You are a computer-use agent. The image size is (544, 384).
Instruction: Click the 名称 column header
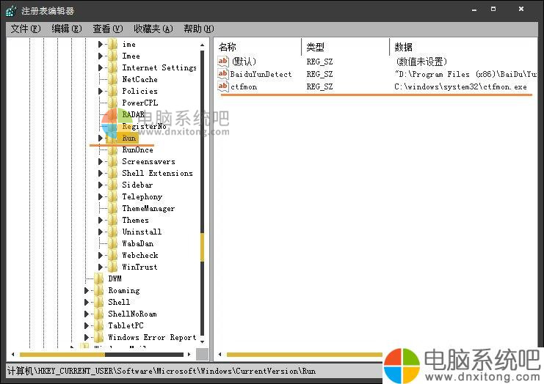[x=228, y=47]
